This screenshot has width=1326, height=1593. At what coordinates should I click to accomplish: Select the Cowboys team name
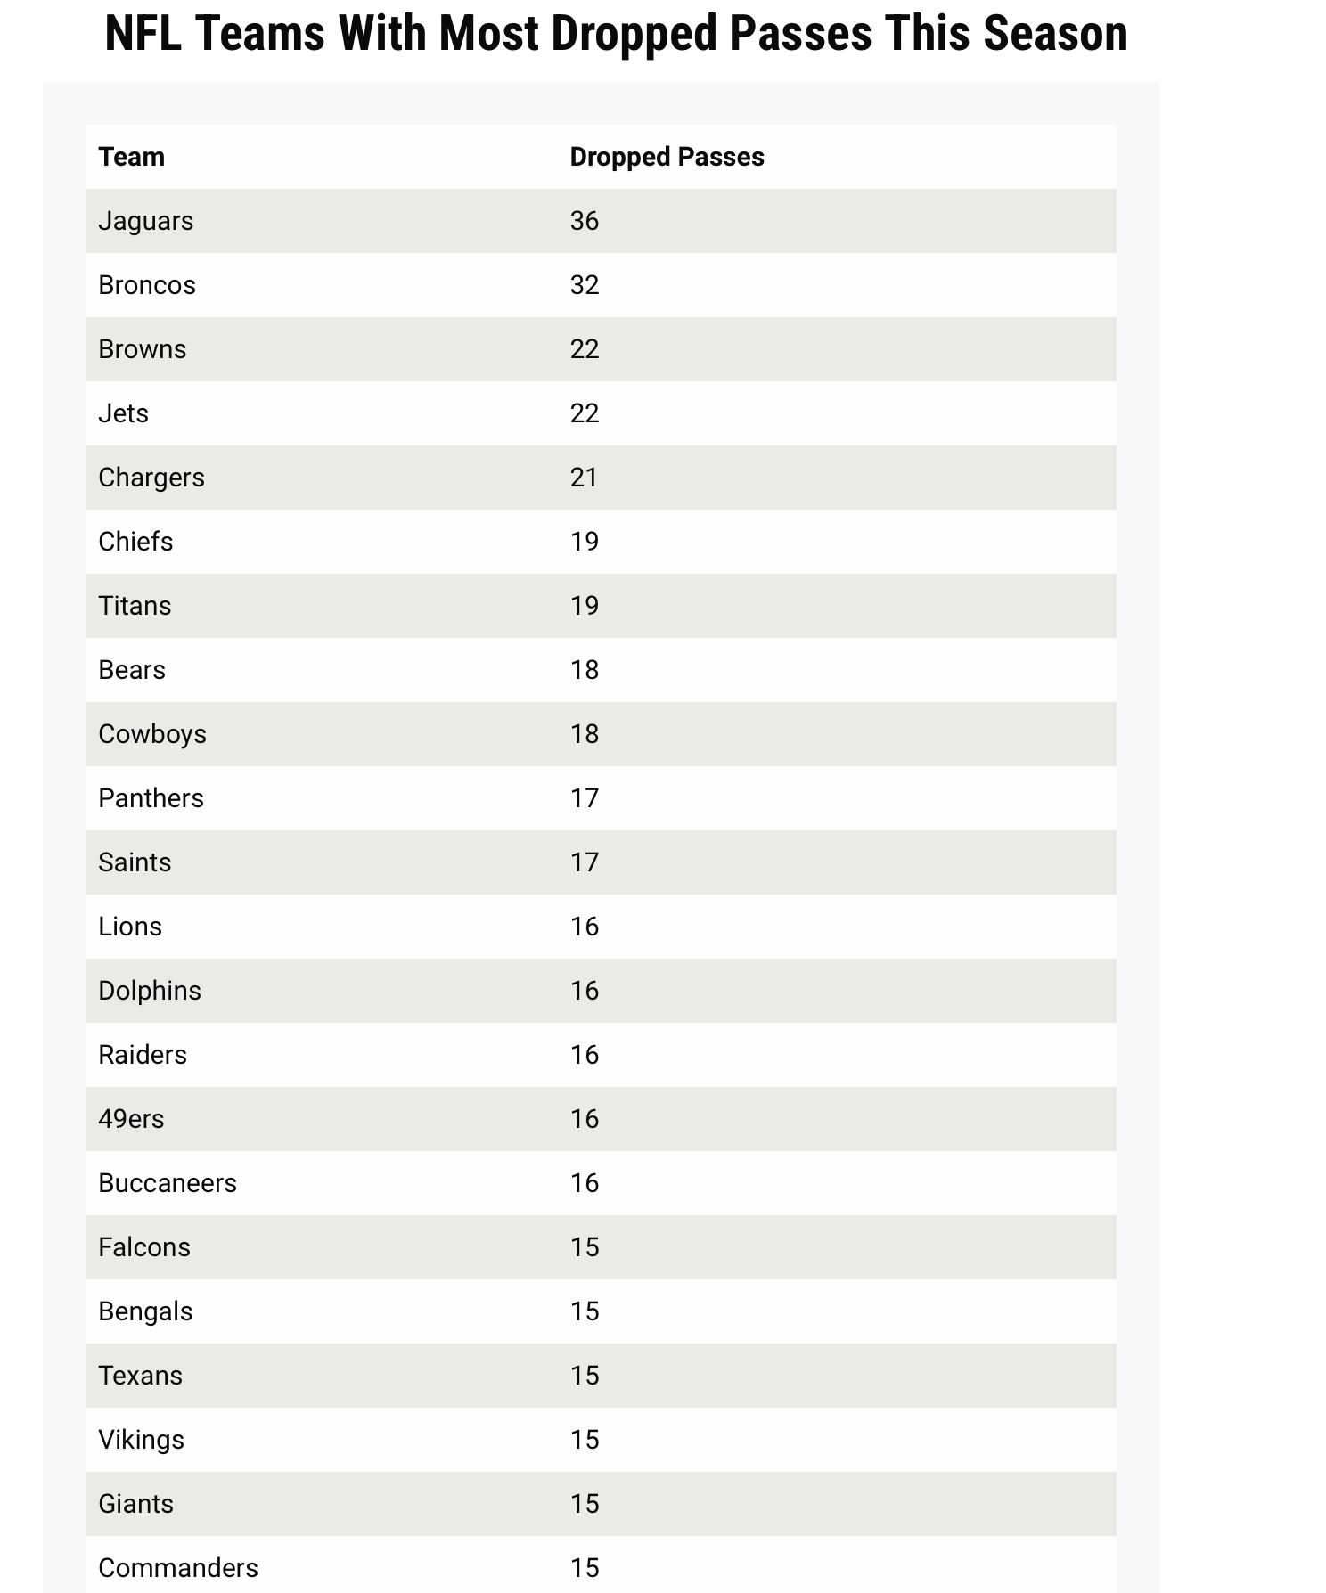[x=152, y=734]
